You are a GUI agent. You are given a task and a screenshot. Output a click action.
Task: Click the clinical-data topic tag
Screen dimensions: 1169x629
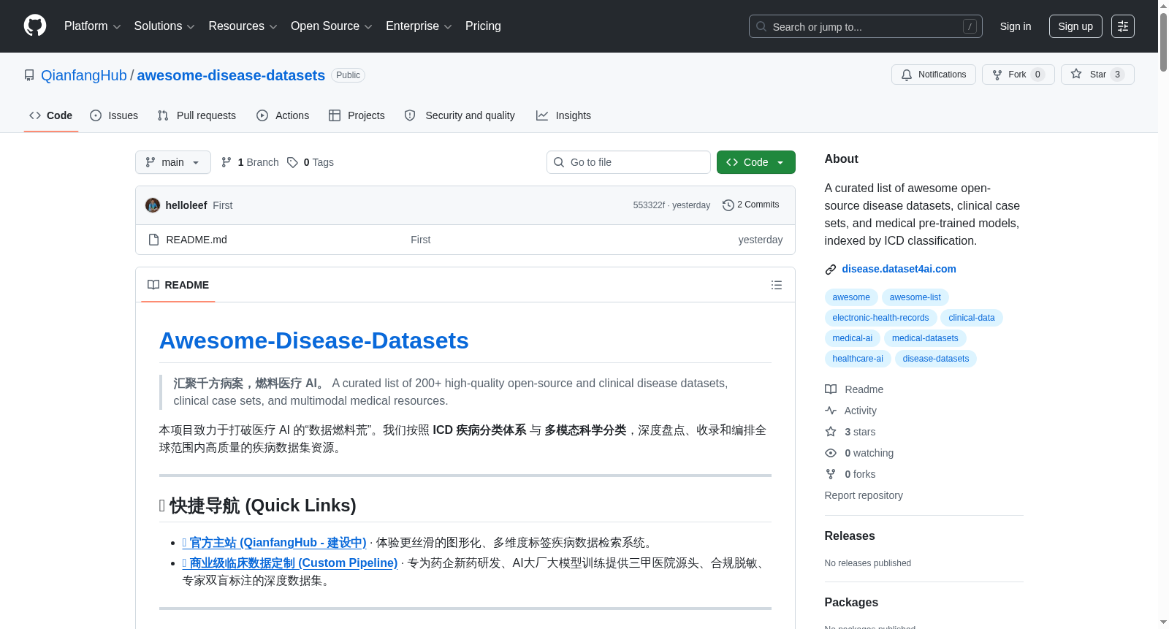(x=972, y=318)
